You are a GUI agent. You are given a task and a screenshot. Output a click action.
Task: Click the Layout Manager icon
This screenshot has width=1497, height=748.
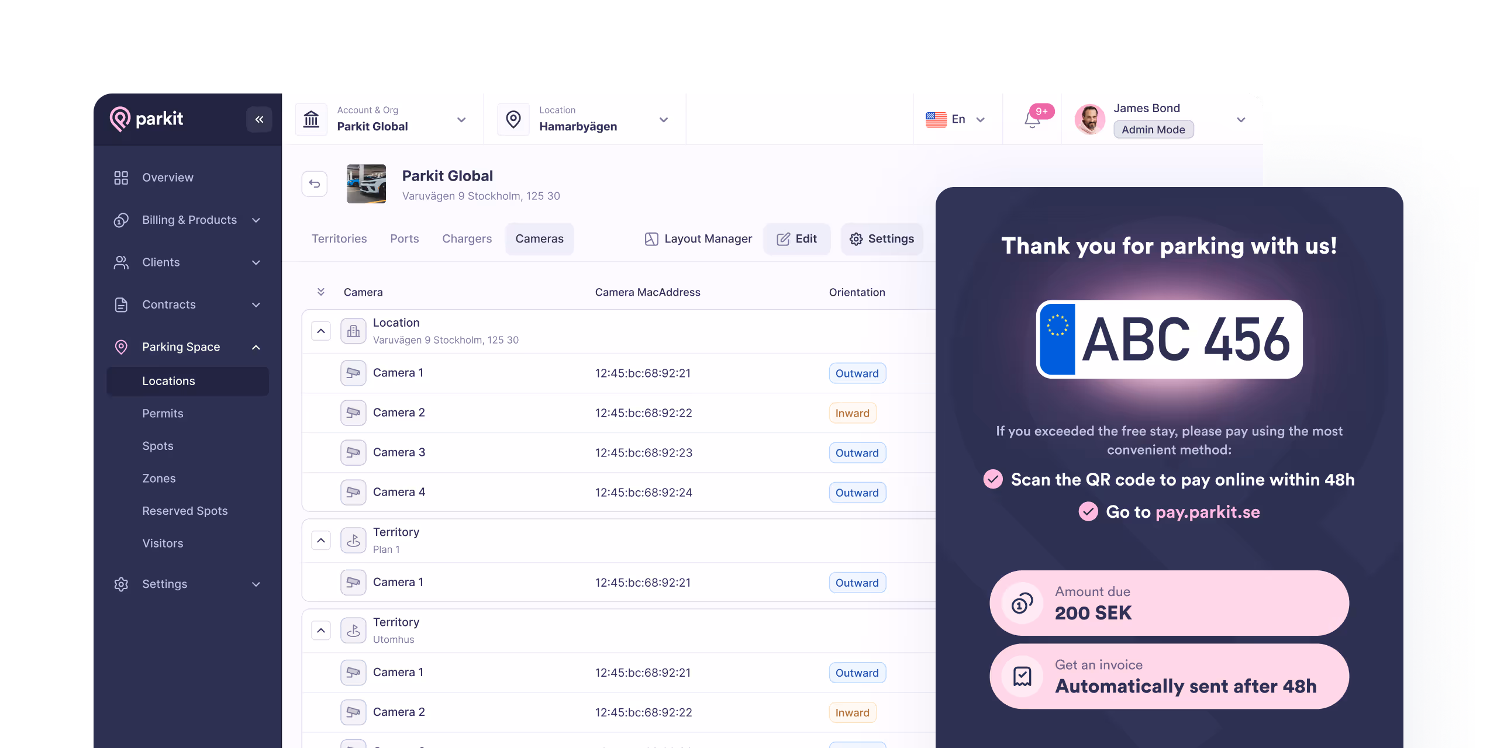click(x=651, y=239)
